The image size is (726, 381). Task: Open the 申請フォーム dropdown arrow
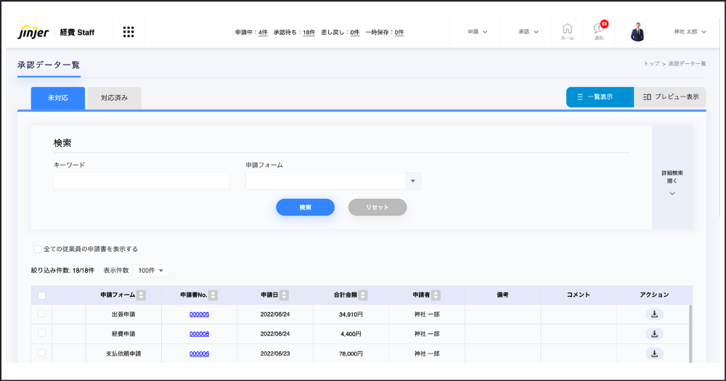(x=413, y=181)
